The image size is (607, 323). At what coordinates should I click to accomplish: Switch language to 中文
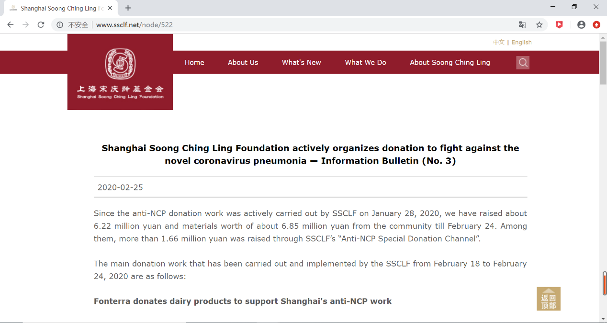[499, 42]
